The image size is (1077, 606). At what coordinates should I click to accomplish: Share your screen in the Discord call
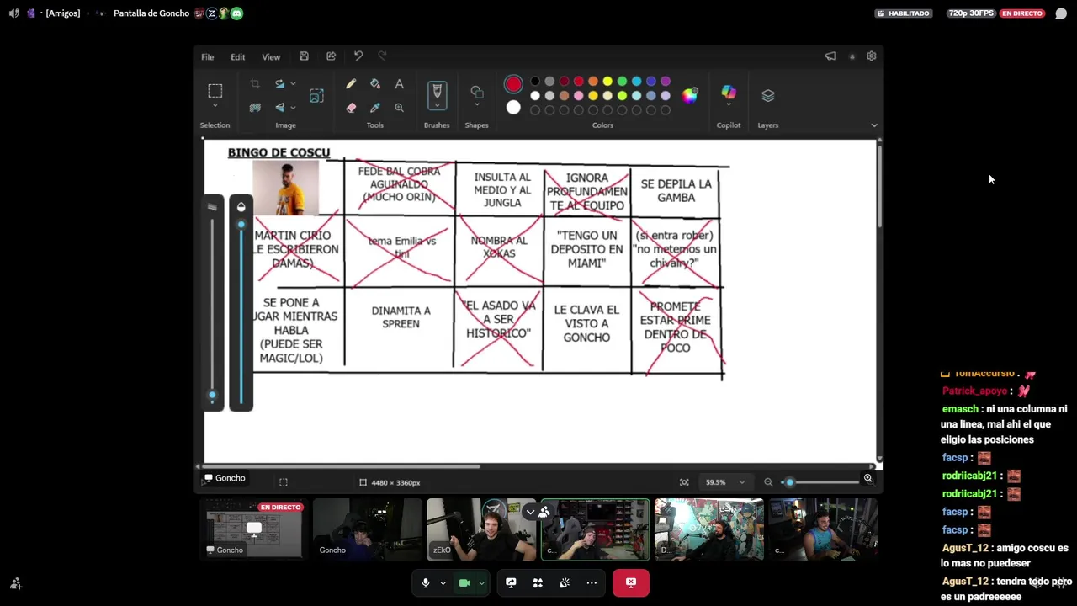pos(511,582)
